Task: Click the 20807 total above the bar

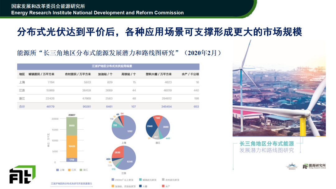Action: click(x=72, y=115)
